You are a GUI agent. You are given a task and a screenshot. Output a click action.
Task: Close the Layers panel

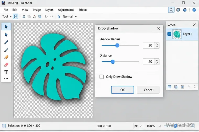[194, 25]
